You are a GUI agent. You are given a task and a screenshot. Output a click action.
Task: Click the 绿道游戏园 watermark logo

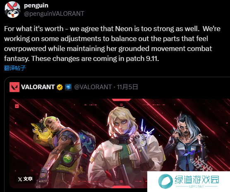189,181
